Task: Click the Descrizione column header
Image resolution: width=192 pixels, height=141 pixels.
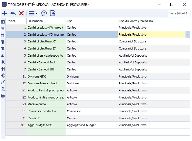Action: (46, 21)
